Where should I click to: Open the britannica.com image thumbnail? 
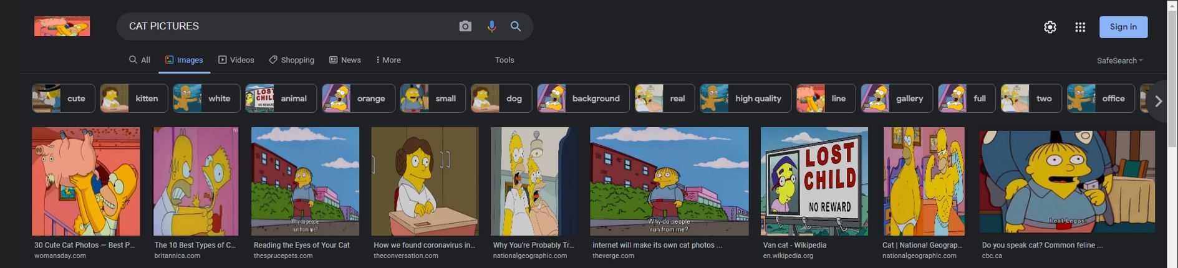tap(196, 181)
